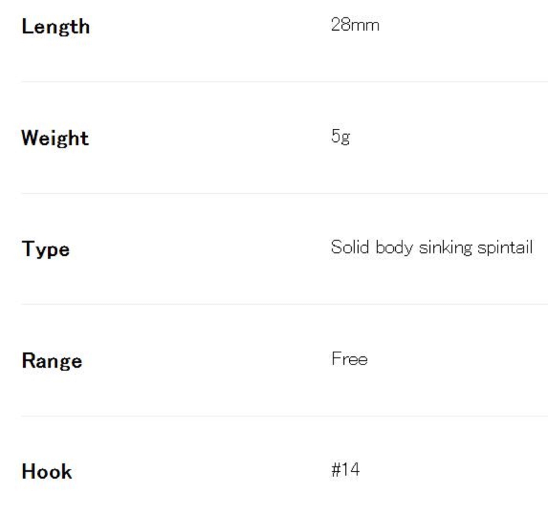Click the word sinking in Type value
Viewport: 548px width, 514px height.
(x=446, y=247)
